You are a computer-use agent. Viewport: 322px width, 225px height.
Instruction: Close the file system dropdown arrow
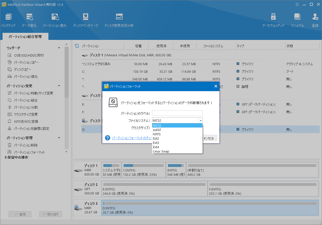tap(200, 120)
